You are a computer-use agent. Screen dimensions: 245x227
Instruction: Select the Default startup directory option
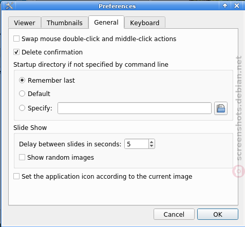click(22, 93)
